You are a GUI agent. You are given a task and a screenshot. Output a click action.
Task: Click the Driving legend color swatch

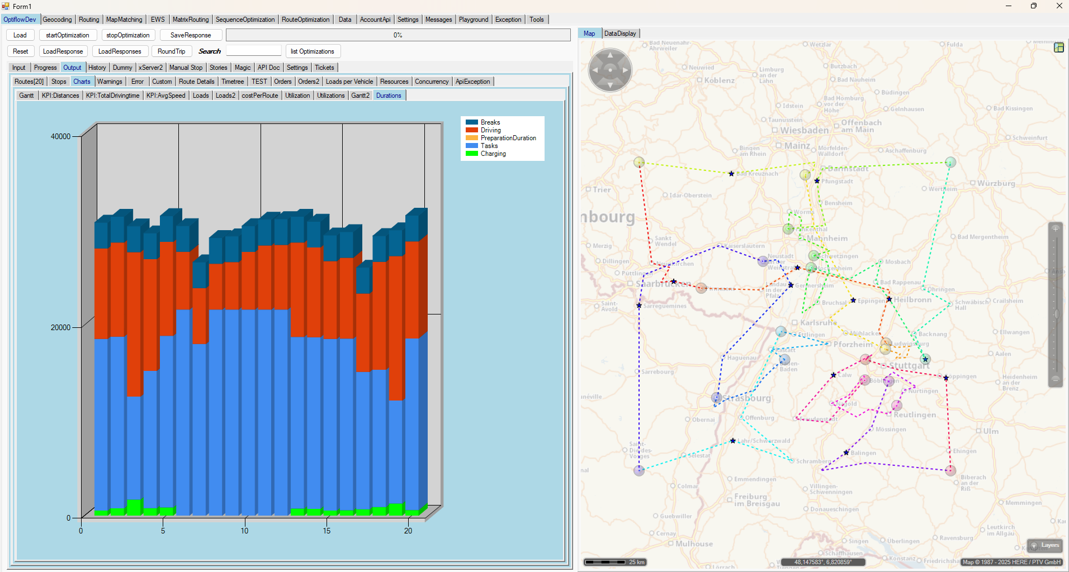pyautogui.click(x=471, y=130)
